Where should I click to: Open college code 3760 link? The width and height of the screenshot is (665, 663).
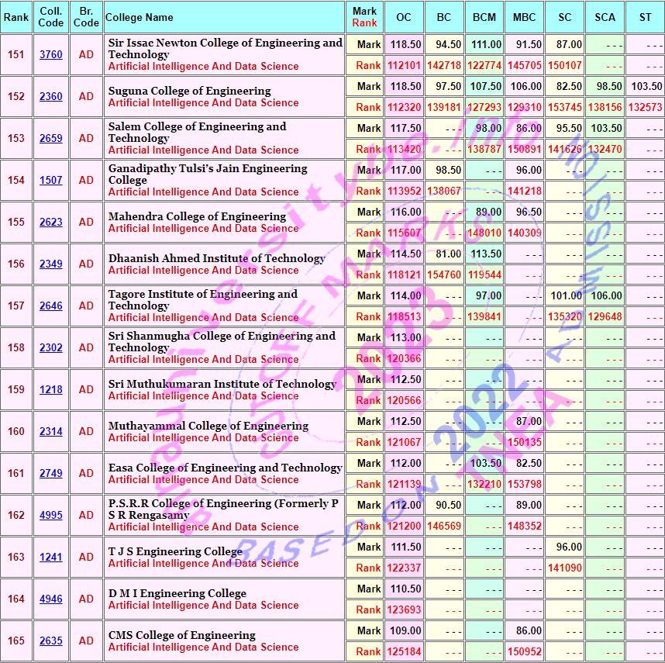click(50, 54)
